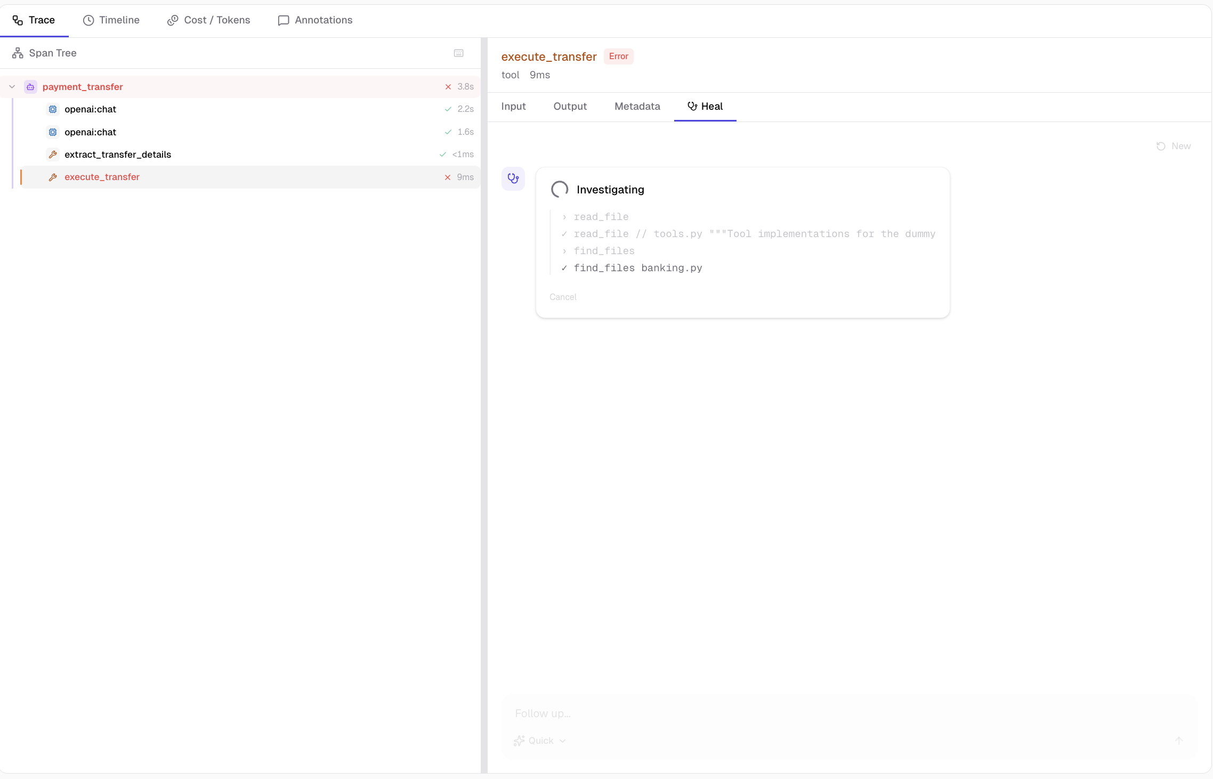The height and width of the screenshot is (779, 1213).
Task: Switch to the Output tab
Action: click(x=570, y=107)
